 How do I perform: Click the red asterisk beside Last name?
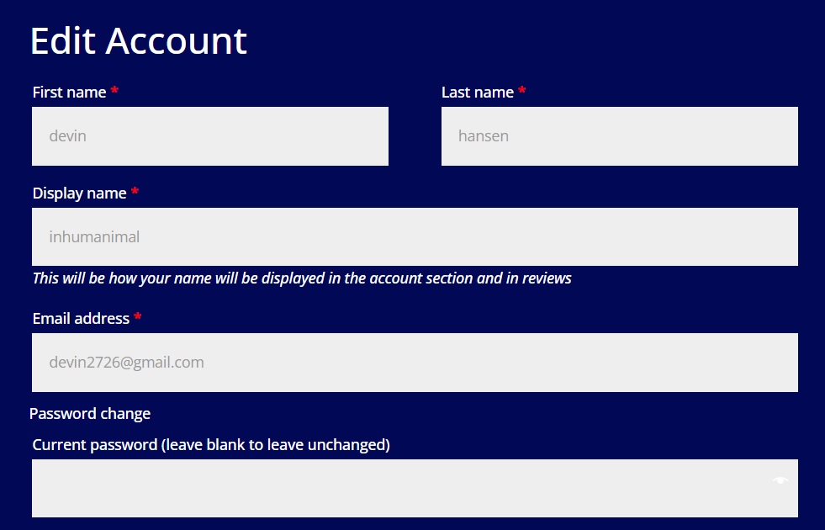pyautogui.click(x=521, y=91)
